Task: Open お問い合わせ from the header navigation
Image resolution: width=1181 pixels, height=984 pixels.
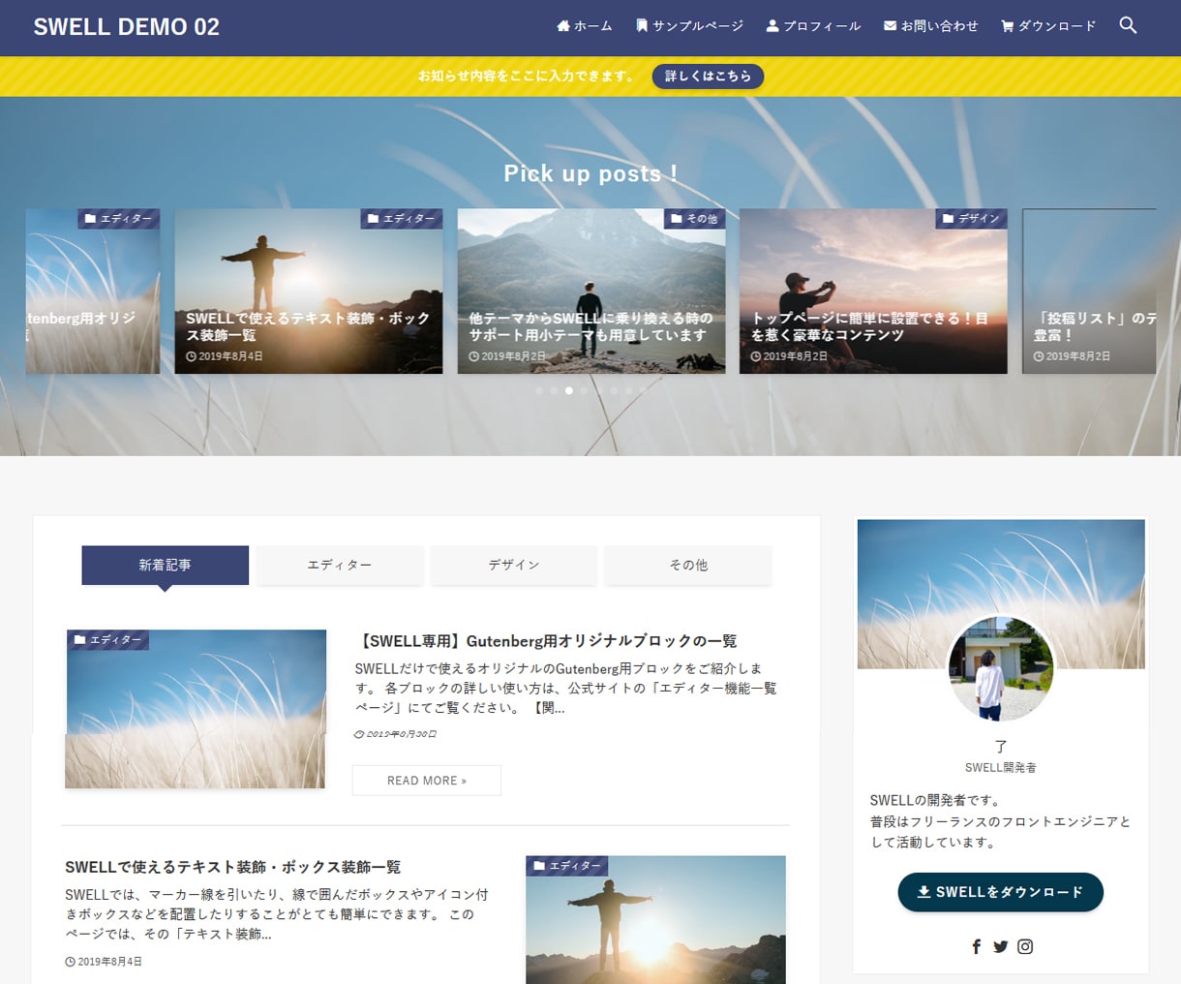Action: coord(931,26)
